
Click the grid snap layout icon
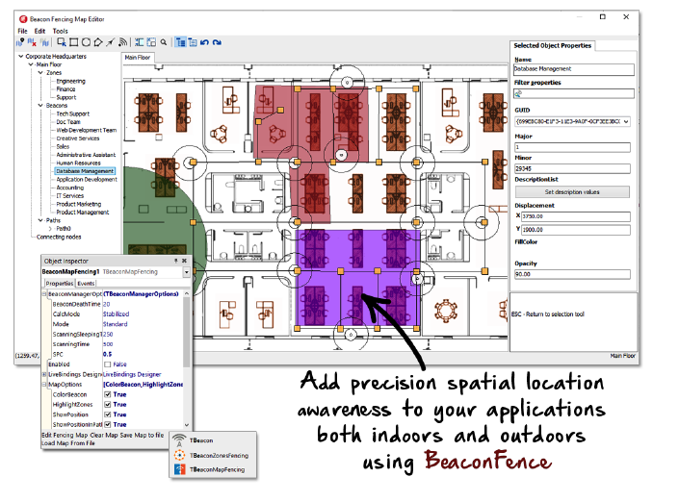(x=151, y=42)
